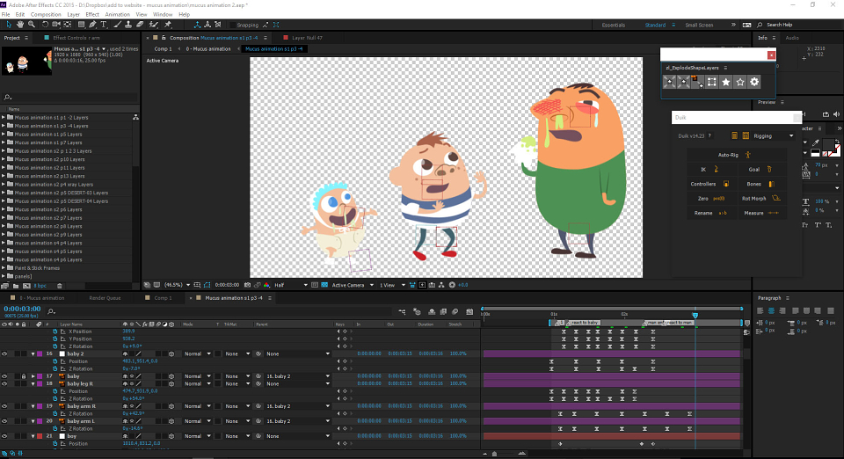
Task: Open Mode dropdown for baby 2 layer
Action: (197, 354)
